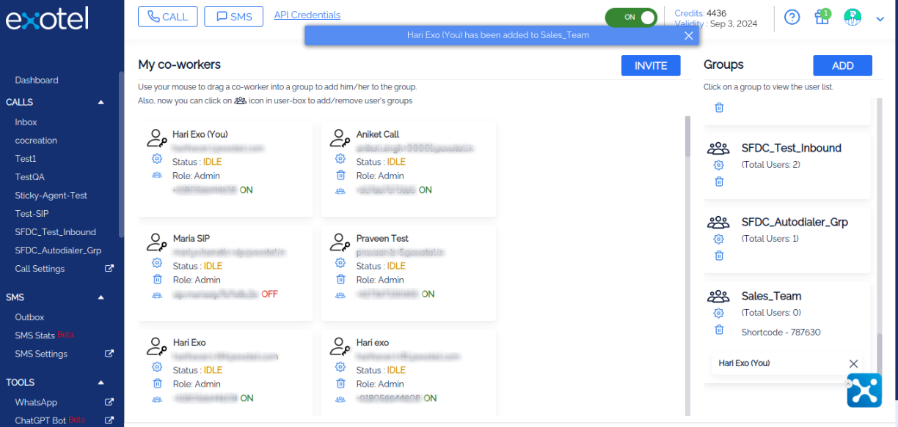
Task: Open SMS Stats Beta in sidebar
Action: pyautogui.click(x=44, y=335)
